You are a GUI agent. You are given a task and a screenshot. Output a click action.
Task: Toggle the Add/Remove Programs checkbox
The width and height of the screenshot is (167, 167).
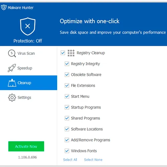(67, 140)
